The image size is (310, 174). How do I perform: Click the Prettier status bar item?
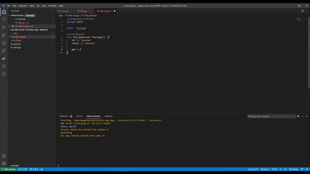point(294,169)
